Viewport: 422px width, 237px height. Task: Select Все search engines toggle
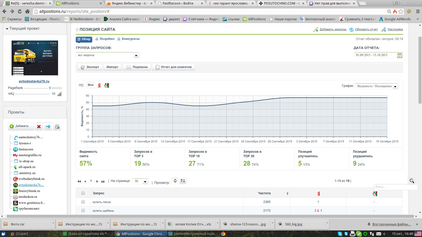[x=91, y=85]
